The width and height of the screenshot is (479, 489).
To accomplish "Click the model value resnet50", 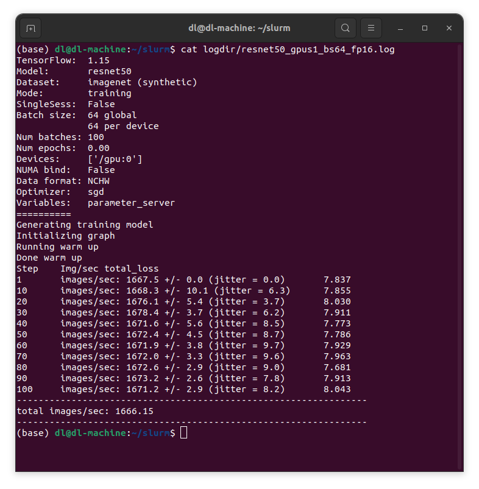I will coord(110,71).
